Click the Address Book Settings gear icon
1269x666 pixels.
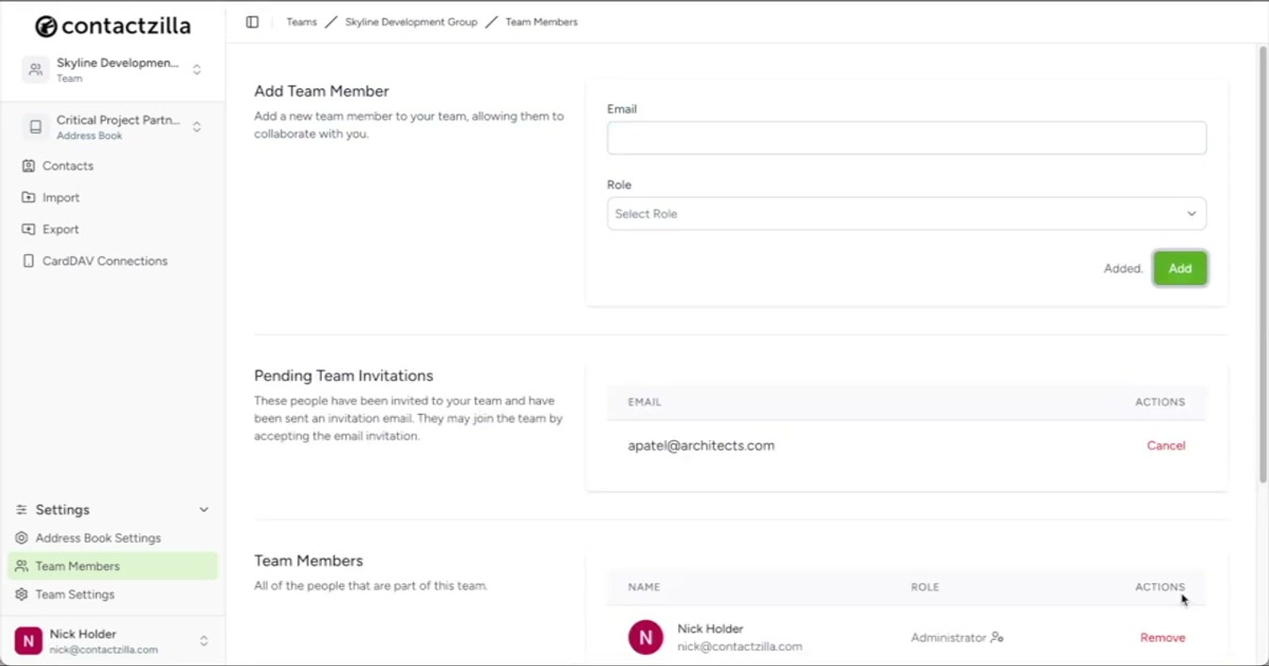point(21,538)
